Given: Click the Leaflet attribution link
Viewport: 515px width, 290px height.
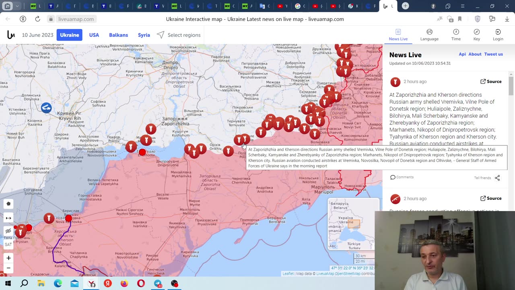Looking at the screenshot, I should (x=288, y=274).
